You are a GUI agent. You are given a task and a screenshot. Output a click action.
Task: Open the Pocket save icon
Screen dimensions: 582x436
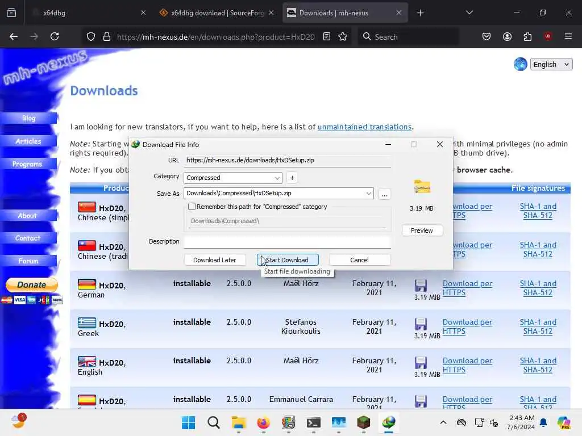[487, 36]
